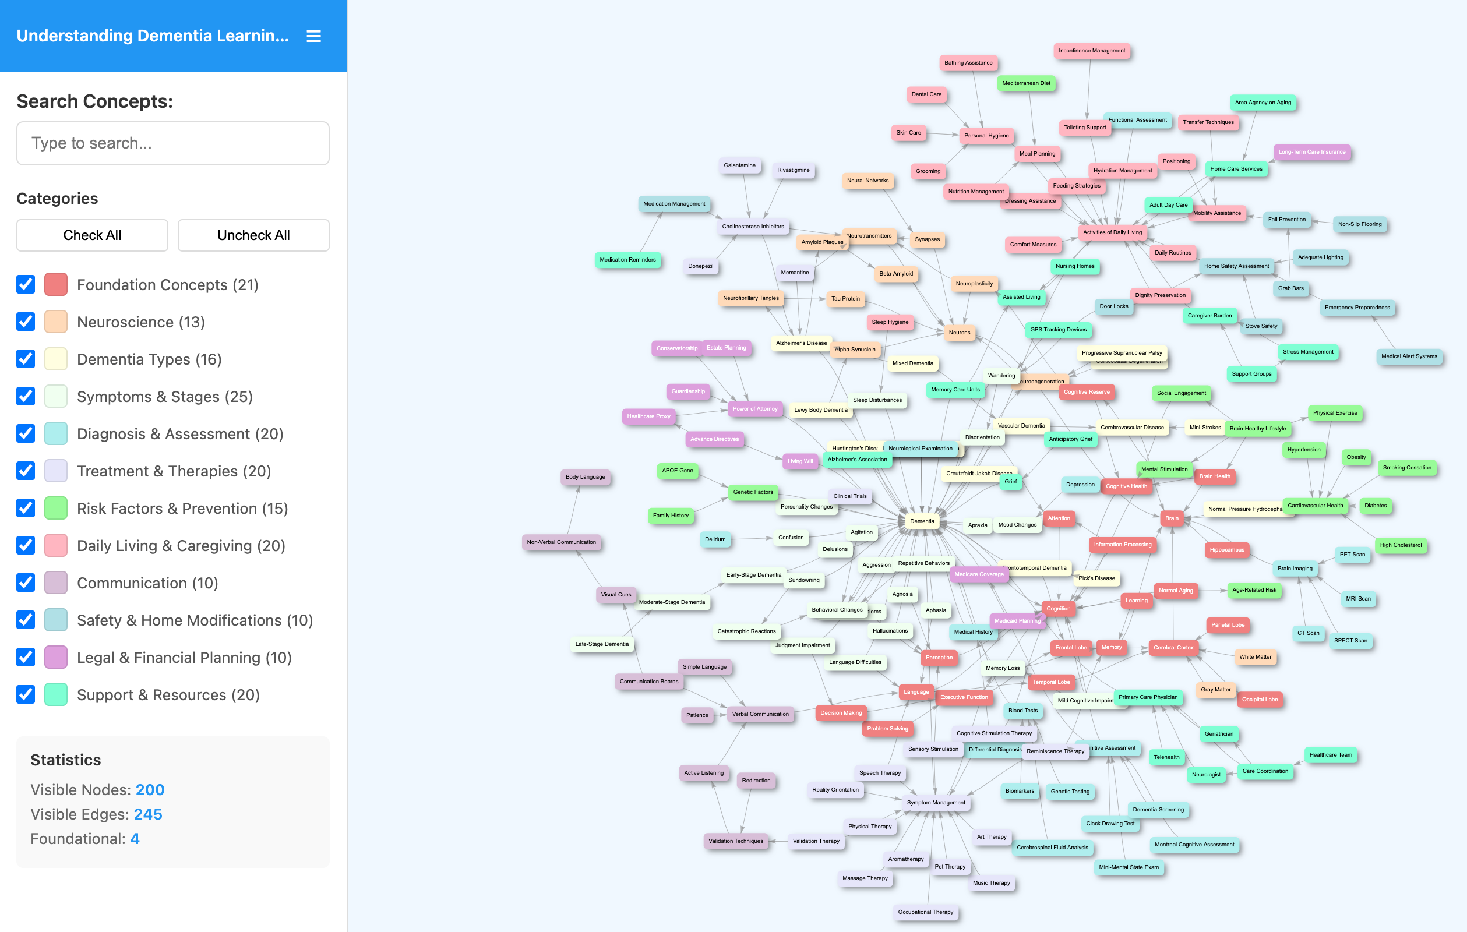This screenshot has height=932, width=1467.
Task: Click the Search Concepts input field
Action: (x=173, y=143)
